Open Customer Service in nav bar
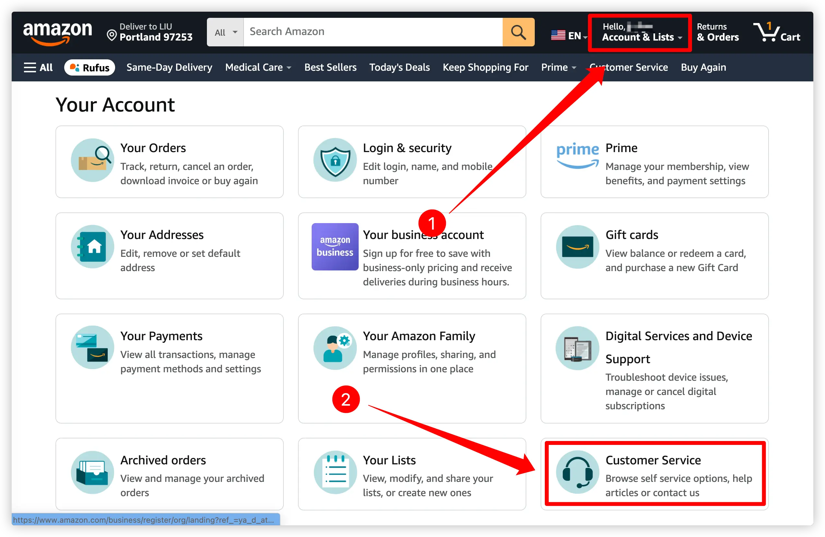 [x=629, y=67]
